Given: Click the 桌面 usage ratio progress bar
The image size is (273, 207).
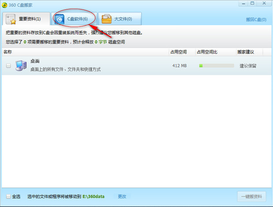Looking at the screenshot, I should point(216,66).
